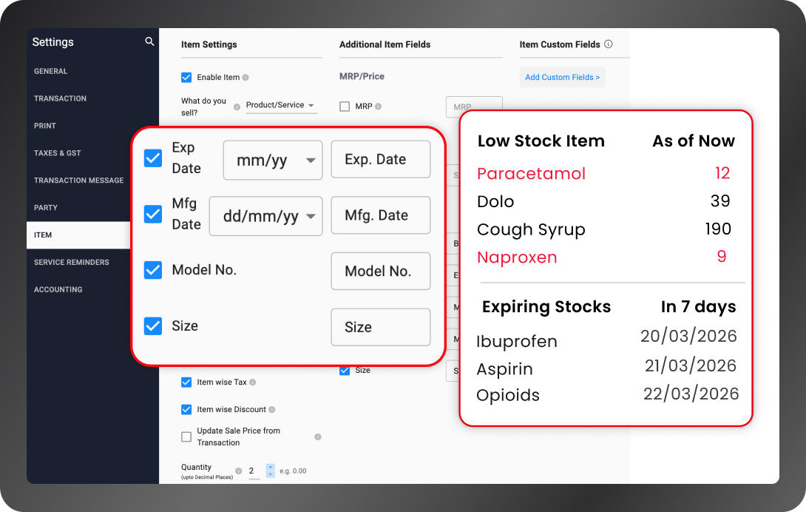Image resolution: width=806 pixels, height=512 pixels.
Task: Click the info icon beside Enable Item
Action: tap(246, 77)
